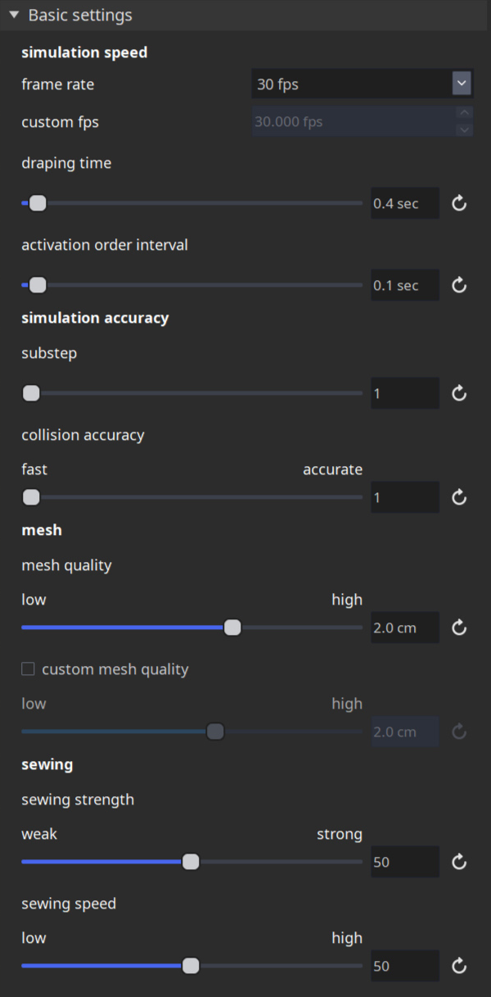Image resolution: width=491 pixels, height=997 pixels.
Task: Reset the sewing speed value
Action: [458, 966]
